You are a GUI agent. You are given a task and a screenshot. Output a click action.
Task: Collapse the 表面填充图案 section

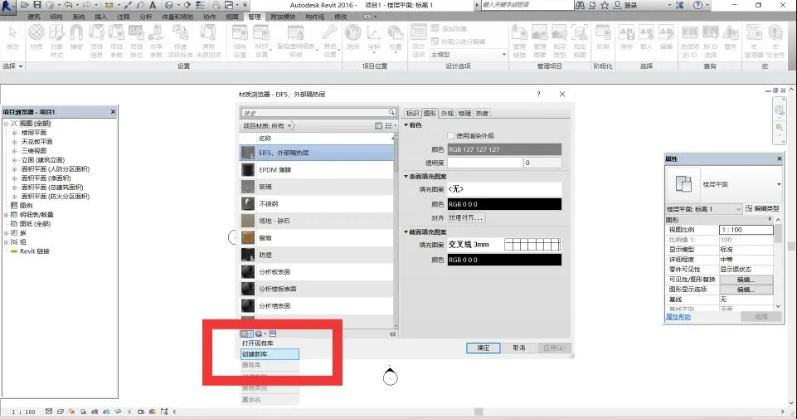pos(406,177)
